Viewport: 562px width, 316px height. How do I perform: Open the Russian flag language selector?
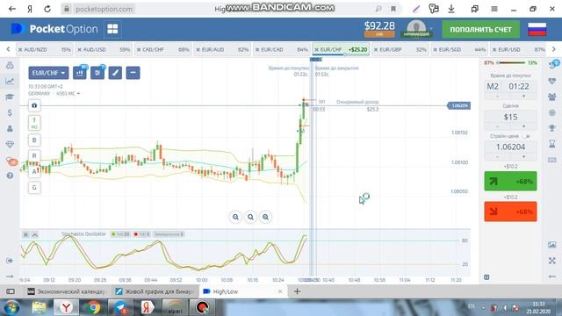[537, 29]
